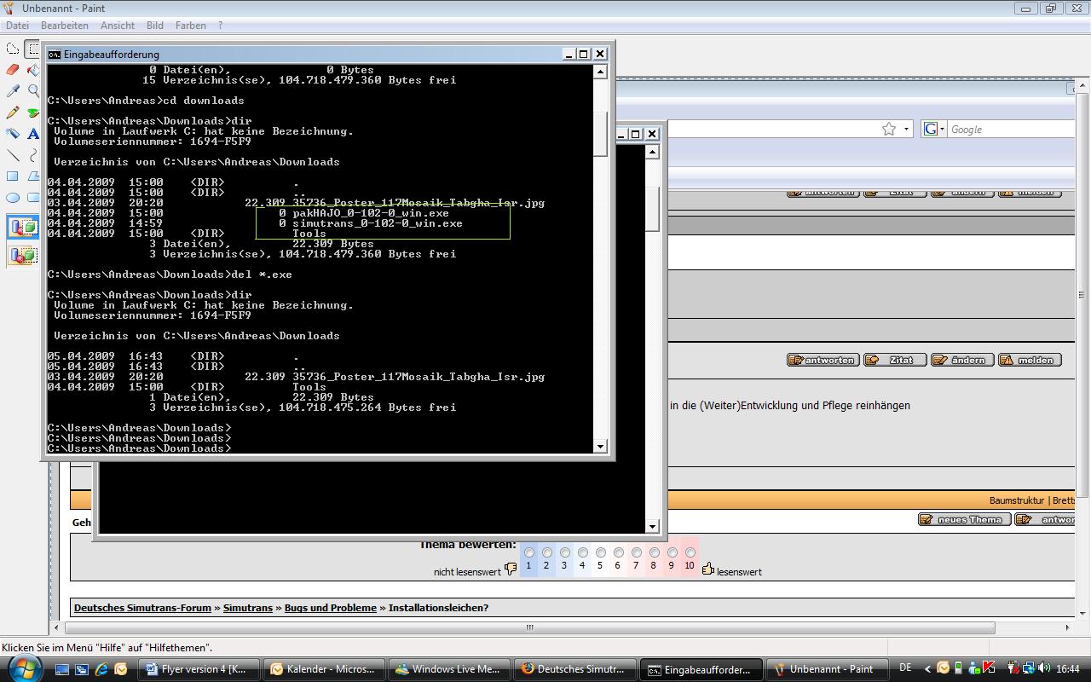The image size is (1091, 682).
Task: Open the 'Bugs und Probleme' breadcrumb link
Action: pyautogui.click(x=330, y=608)
